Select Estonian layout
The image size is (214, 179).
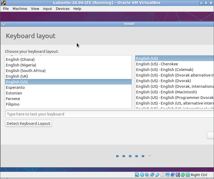[68, 93]
